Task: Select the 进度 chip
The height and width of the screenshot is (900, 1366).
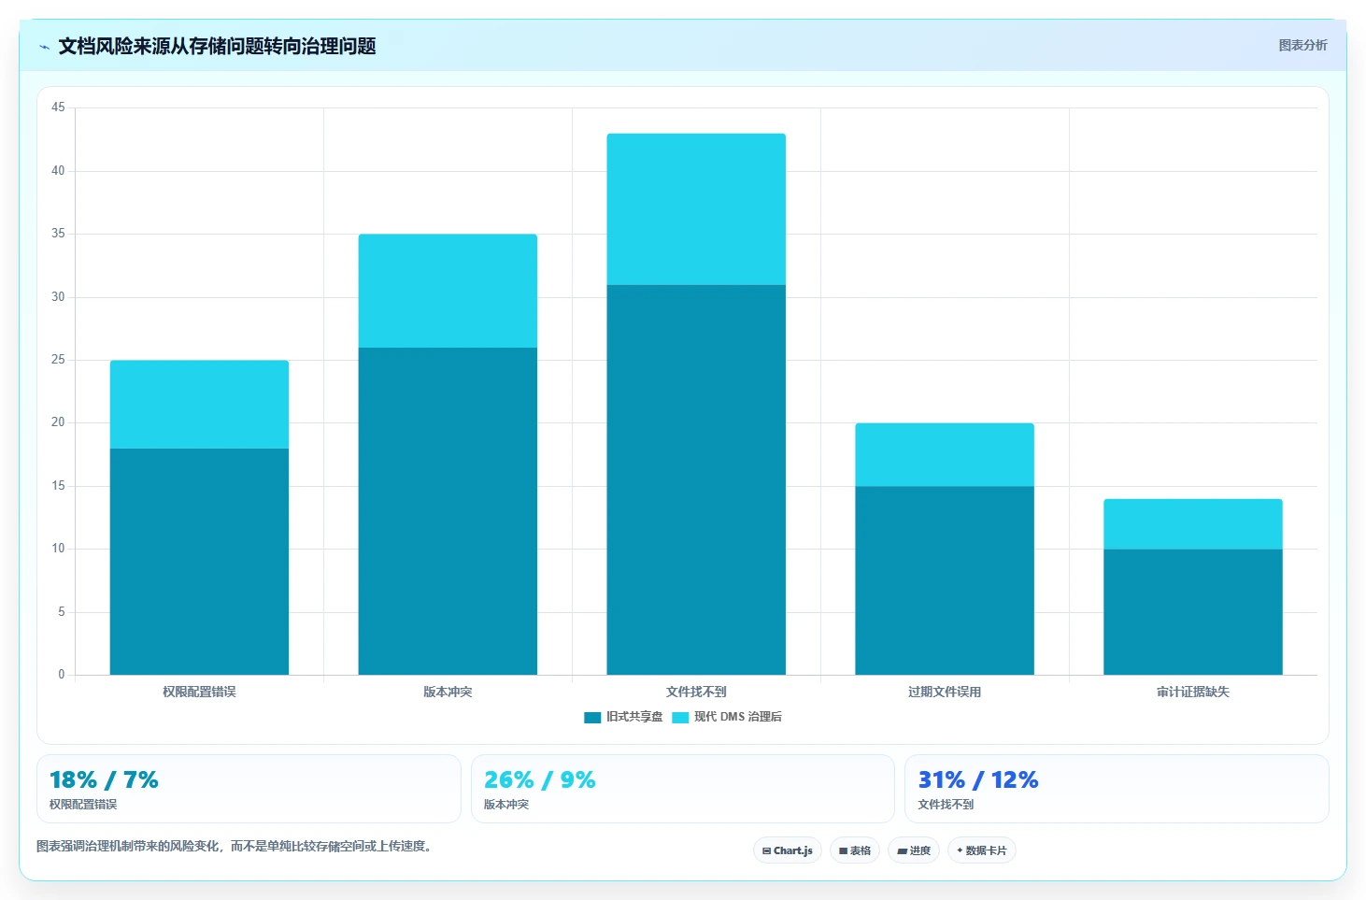Action: click(914, 850)
